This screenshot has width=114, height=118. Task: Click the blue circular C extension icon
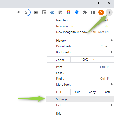click(x=77, y=12)
